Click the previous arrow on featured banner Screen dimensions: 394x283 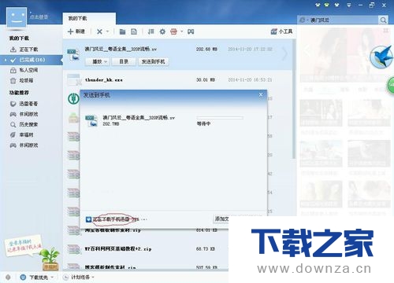click(307, 50)
